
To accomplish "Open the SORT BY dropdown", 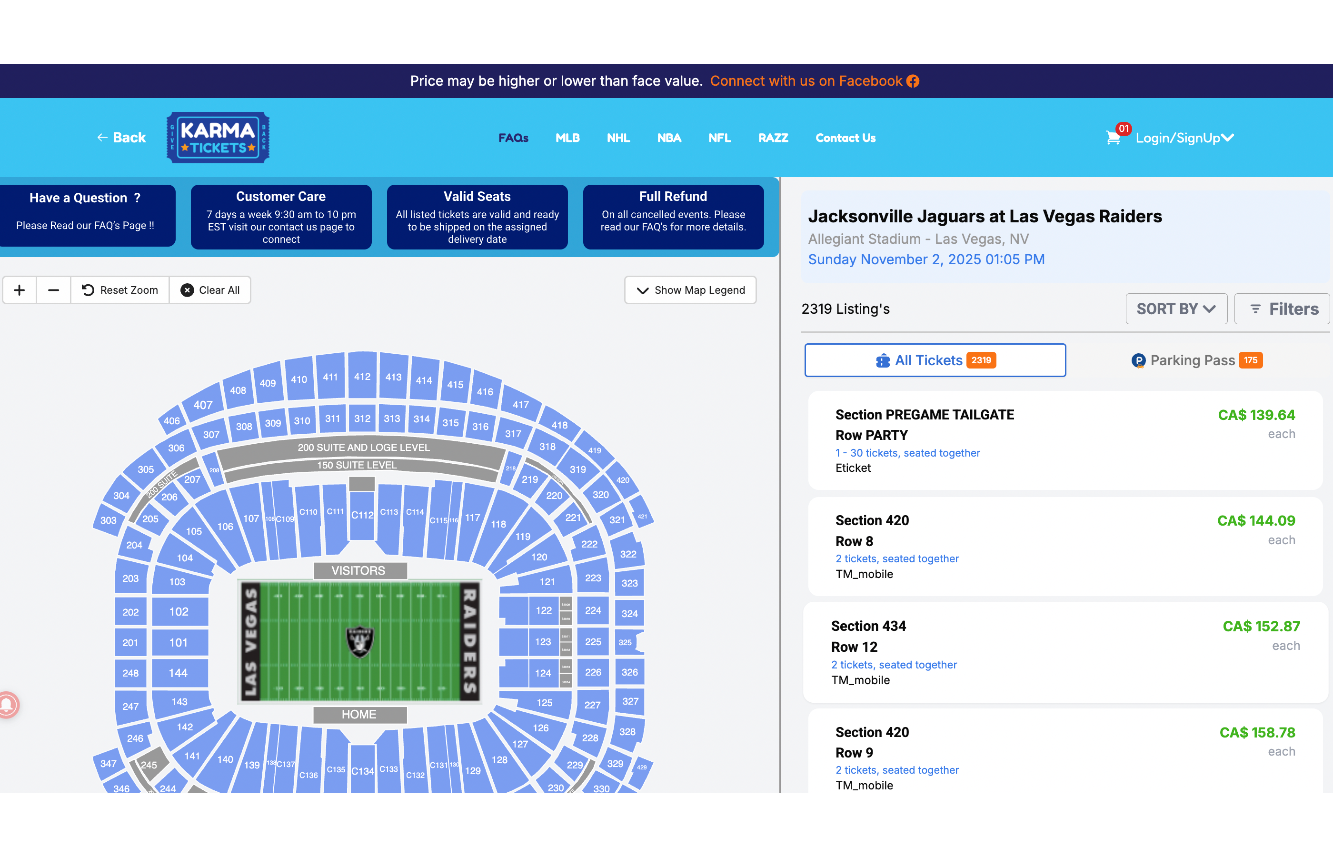I will tap(1176, 309).
